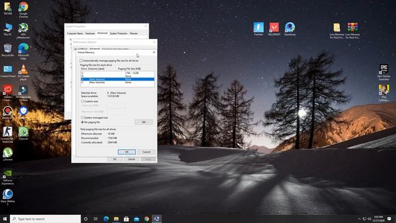Image resolution: width=396 pixels, height=223 pixels.
Task: Open the taskbar clock and date
Action: coord(378,219)
